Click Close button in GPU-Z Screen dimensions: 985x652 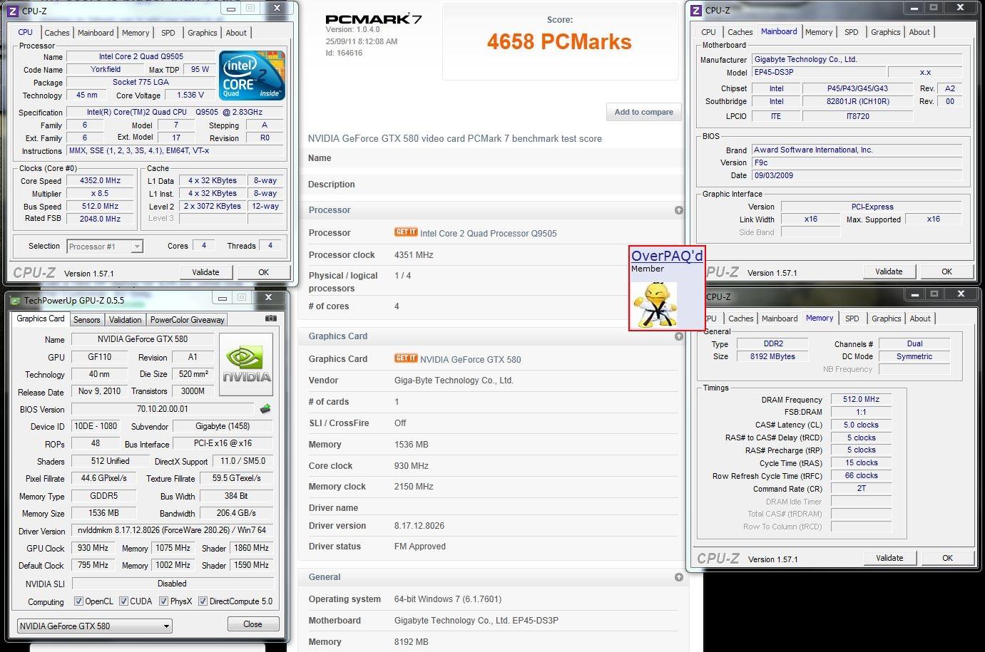tap(253, 624)
